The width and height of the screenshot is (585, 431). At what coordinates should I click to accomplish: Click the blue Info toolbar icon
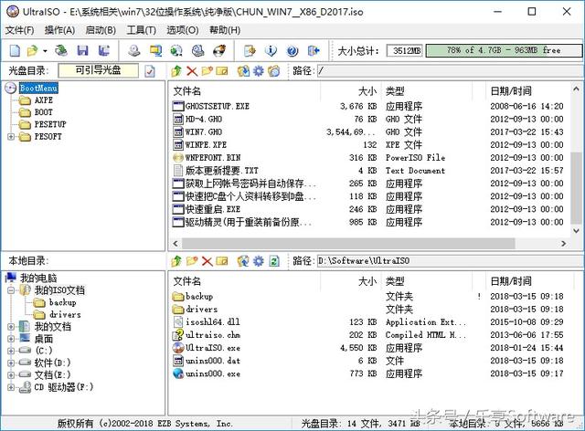pos(271,50)
